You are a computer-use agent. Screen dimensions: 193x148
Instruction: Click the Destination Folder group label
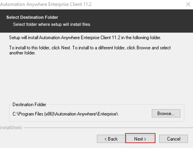[x=29, y=104]
